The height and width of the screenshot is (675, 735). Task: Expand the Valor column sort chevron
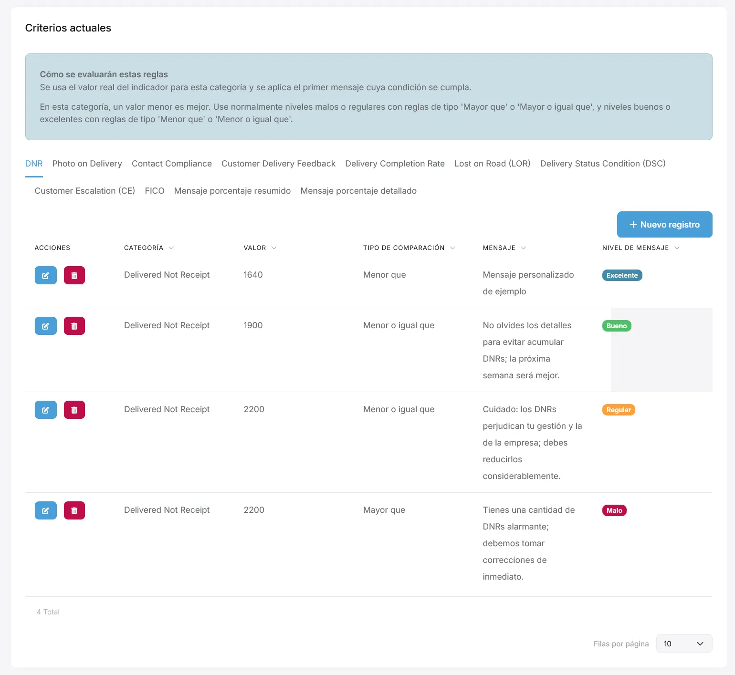(x=274, y=248)
